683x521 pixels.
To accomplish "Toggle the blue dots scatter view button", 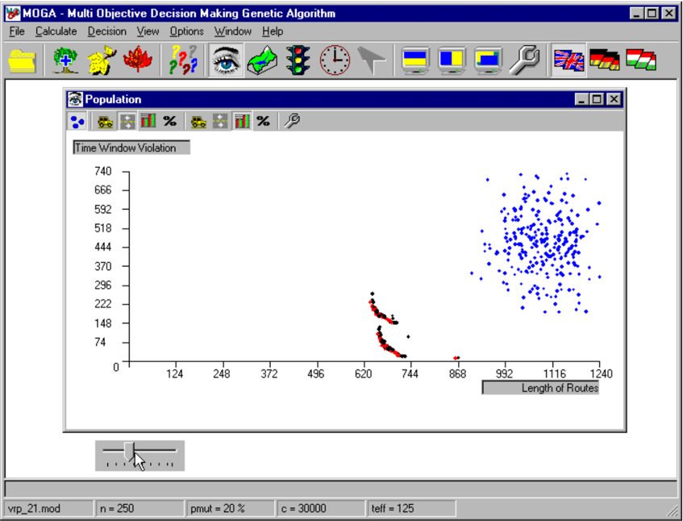I will tap(77, 121).
